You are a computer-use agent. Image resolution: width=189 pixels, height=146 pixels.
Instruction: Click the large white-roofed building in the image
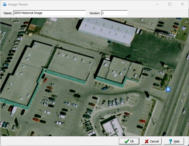(107, 30)
